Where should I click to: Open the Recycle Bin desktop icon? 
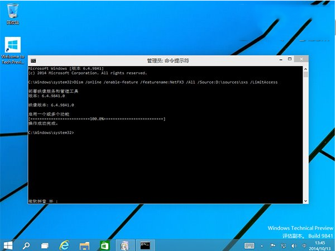click(x=13, y=14)
